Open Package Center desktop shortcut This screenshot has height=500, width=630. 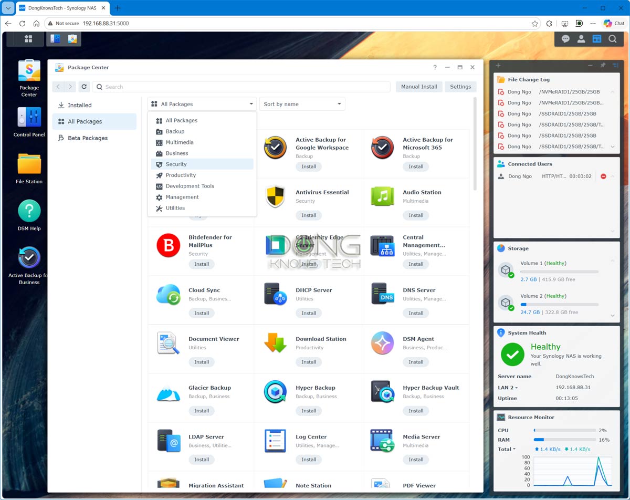[x=29, y=78]
